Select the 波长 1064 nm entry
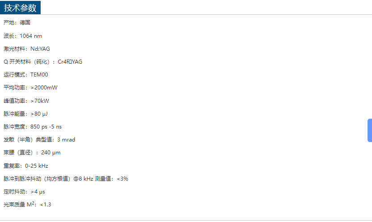Screen dimensions: 372x222 [23, 36]
